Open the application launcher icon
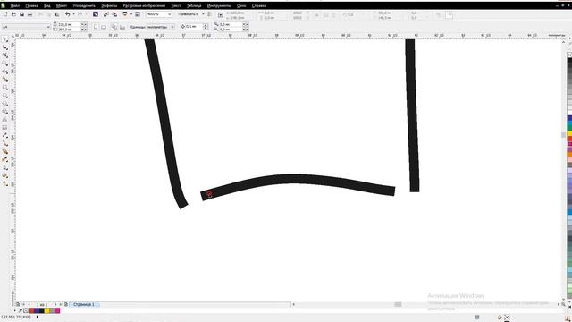 pyautogui.click(x=125, y=14)
